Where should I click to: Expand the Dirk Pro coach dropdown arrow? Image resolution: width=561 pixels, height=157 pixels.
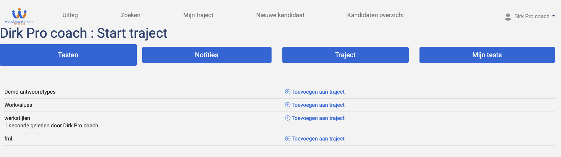click(x=554, y=16)
